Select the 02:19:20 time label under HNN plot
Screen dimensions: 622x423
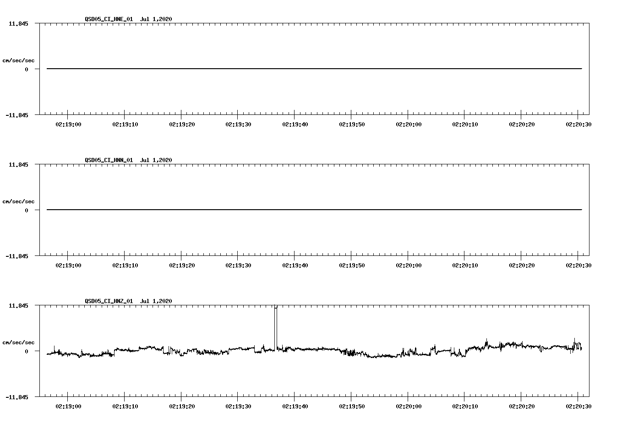[x=182, y=265]
